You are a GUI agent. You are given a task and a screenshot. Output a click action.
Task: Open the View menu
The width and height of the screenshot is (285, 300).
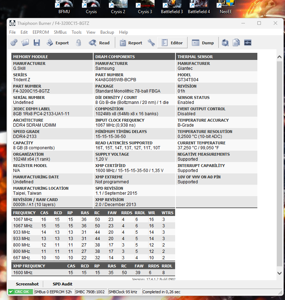point(91,32)
